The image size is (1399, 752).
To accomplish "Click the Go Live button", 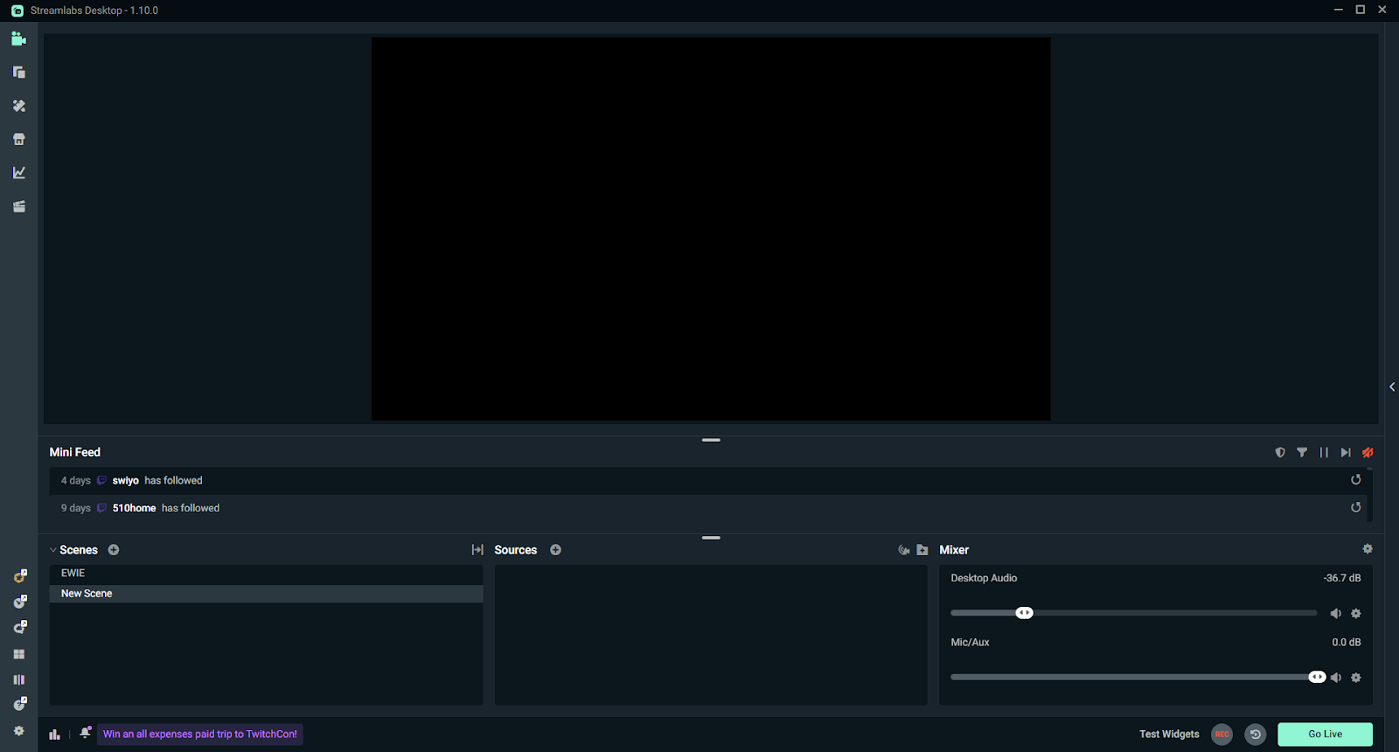I will coord(1325,735).
